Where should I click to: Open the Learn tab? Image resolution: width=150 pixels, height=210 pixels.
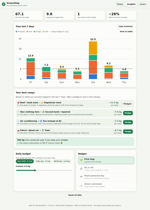coord(143,4)
